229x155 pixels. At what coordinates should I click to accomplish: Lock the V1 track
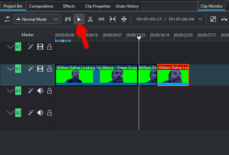tap(49, 69)
